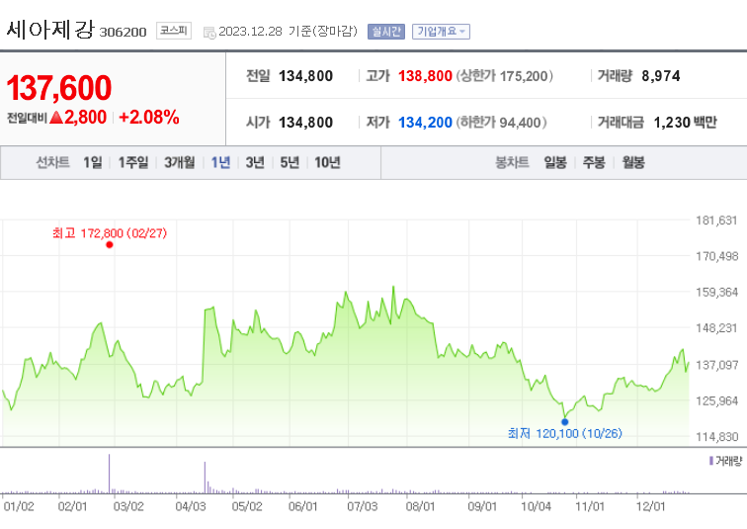The width and height of the screenshot is (747, 529).
Task: Click the red up-triangle change icon
Action: (56, 117)
